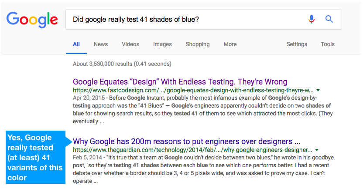Switch to the Images tab

(162, 44)
